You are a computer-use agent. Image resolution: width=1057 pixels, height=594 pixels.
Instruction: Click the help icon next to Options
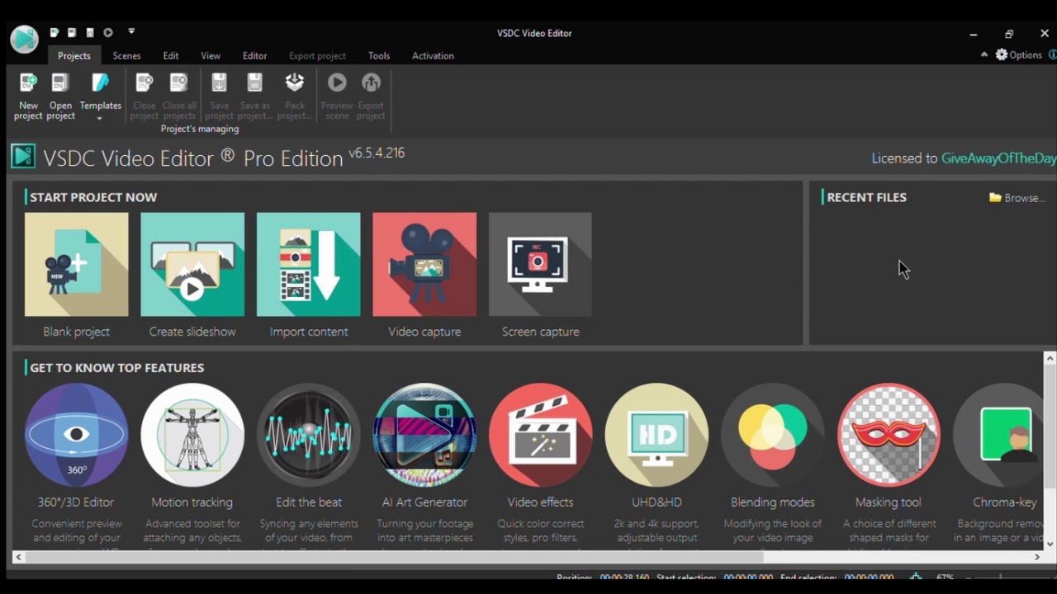tap(1052, 54)
